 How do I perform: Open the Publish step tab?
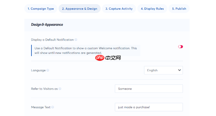[x=179, y=9]
